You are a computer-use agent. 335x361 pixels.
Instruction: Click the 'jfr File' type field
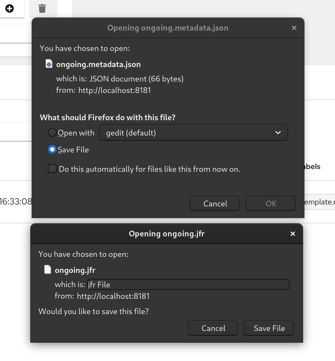point(188,284)
